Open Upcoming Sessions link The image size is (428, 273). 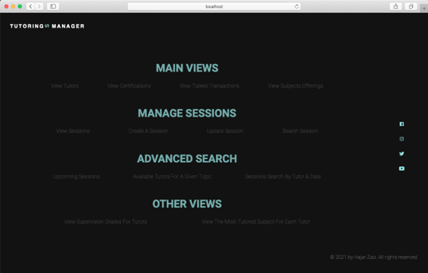[77, 176]
